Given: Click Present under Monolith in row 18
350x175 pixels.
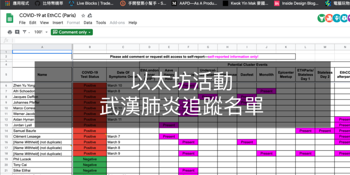Looking at the screenshot, I should (266, 154).
